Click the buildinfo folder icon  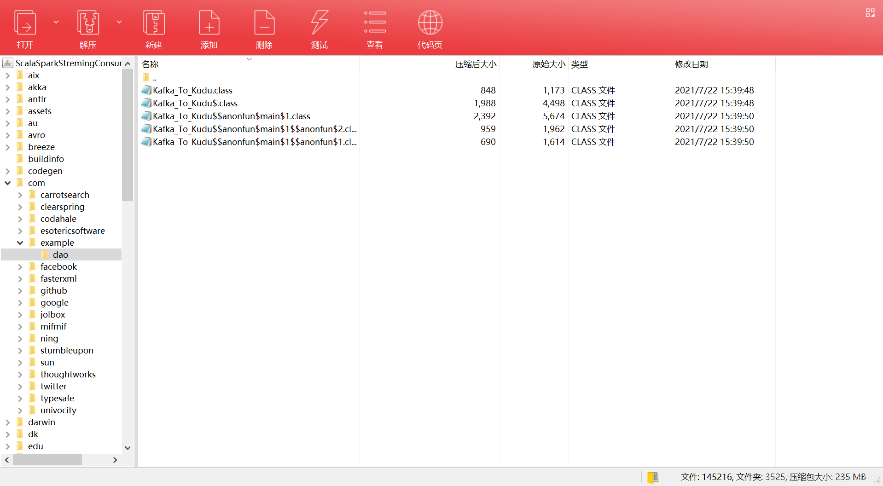[20, 159]
